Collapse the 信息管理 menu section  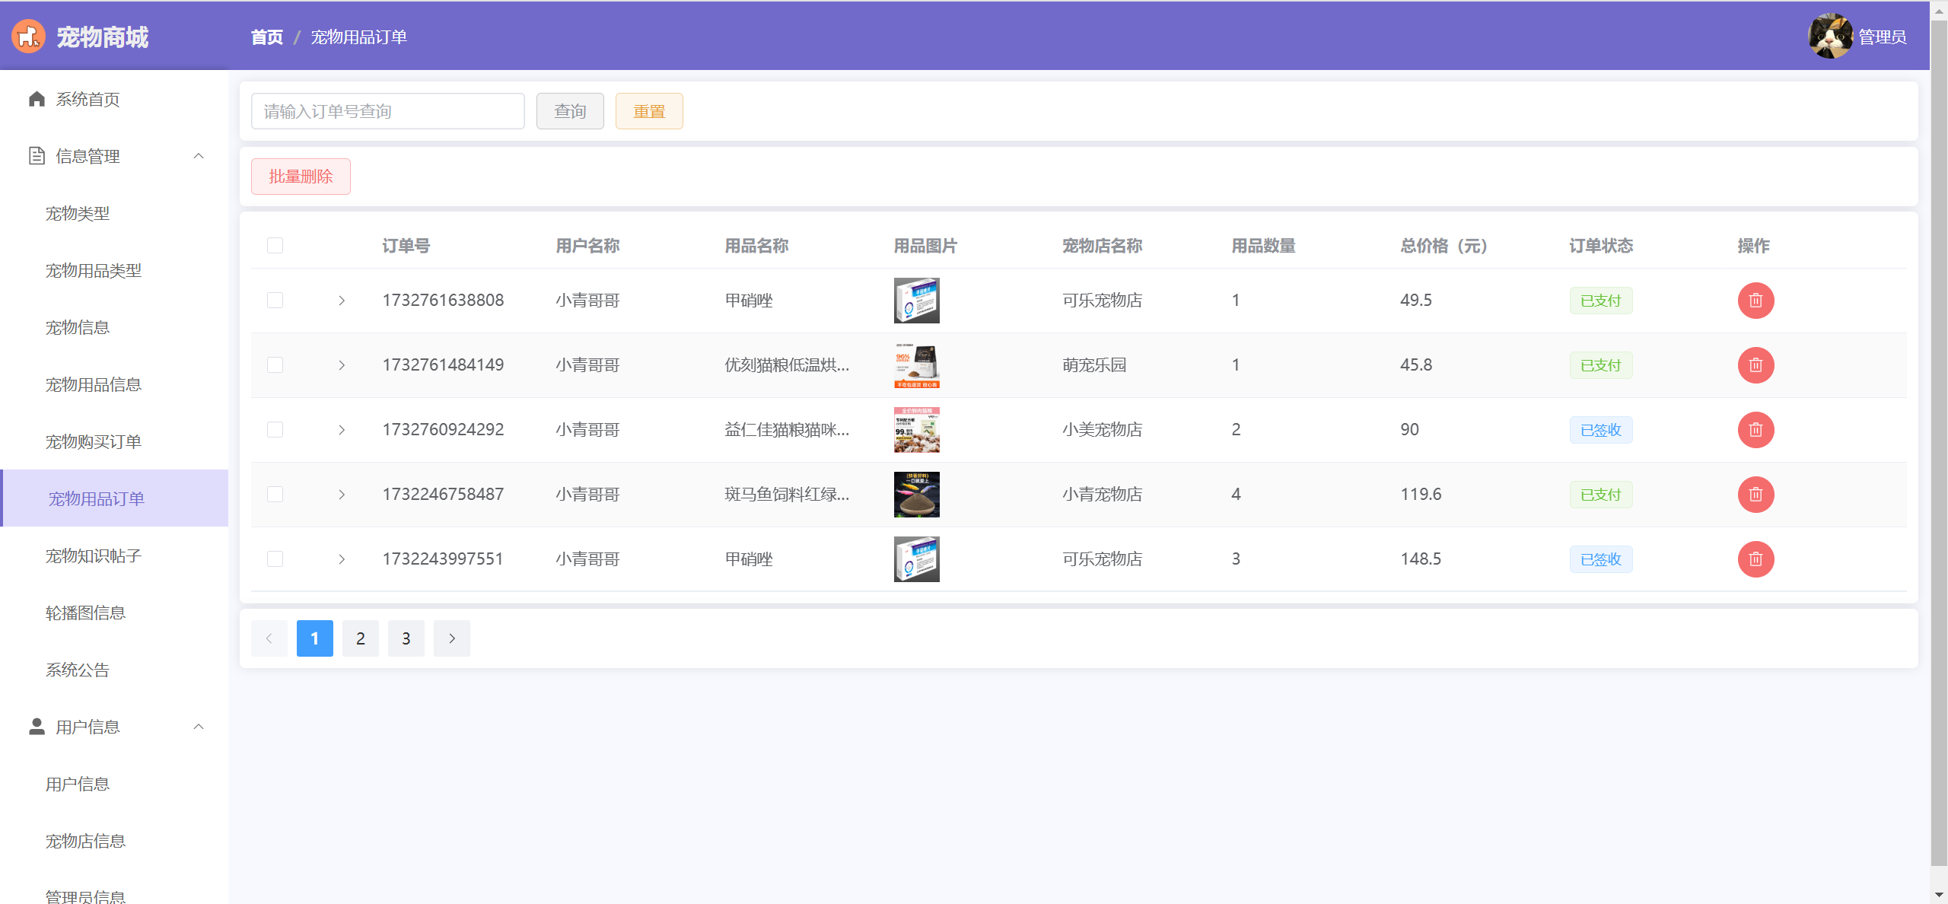tap(199, 156)
